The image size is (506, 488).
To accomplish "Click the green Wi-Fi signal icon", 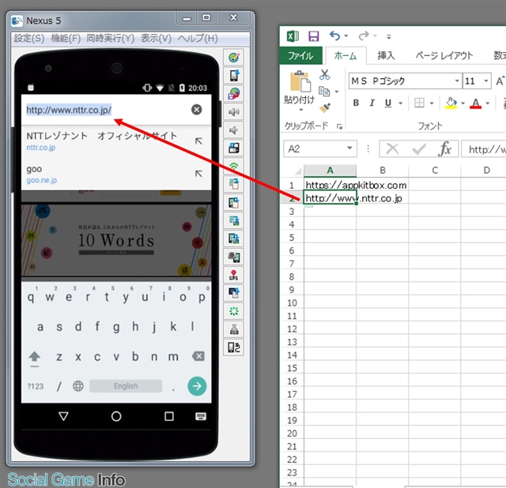I will click(234, 167).
